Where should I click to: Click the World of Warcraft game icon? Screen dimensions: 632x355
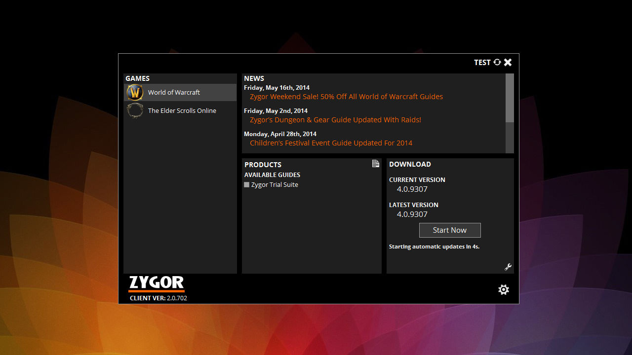135,92
